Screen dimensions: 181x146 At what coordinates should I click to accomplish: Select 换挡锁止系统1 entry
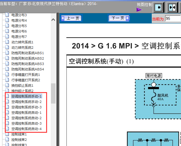click(22, 85)
